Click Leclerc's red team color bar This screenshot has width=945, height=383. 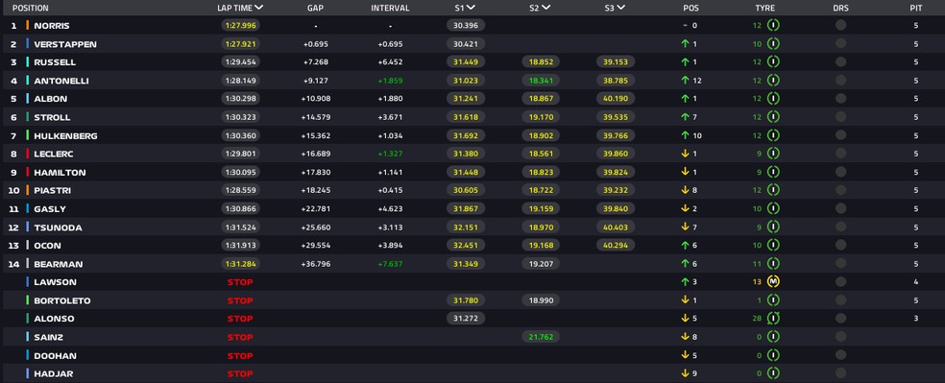(28, 154)
